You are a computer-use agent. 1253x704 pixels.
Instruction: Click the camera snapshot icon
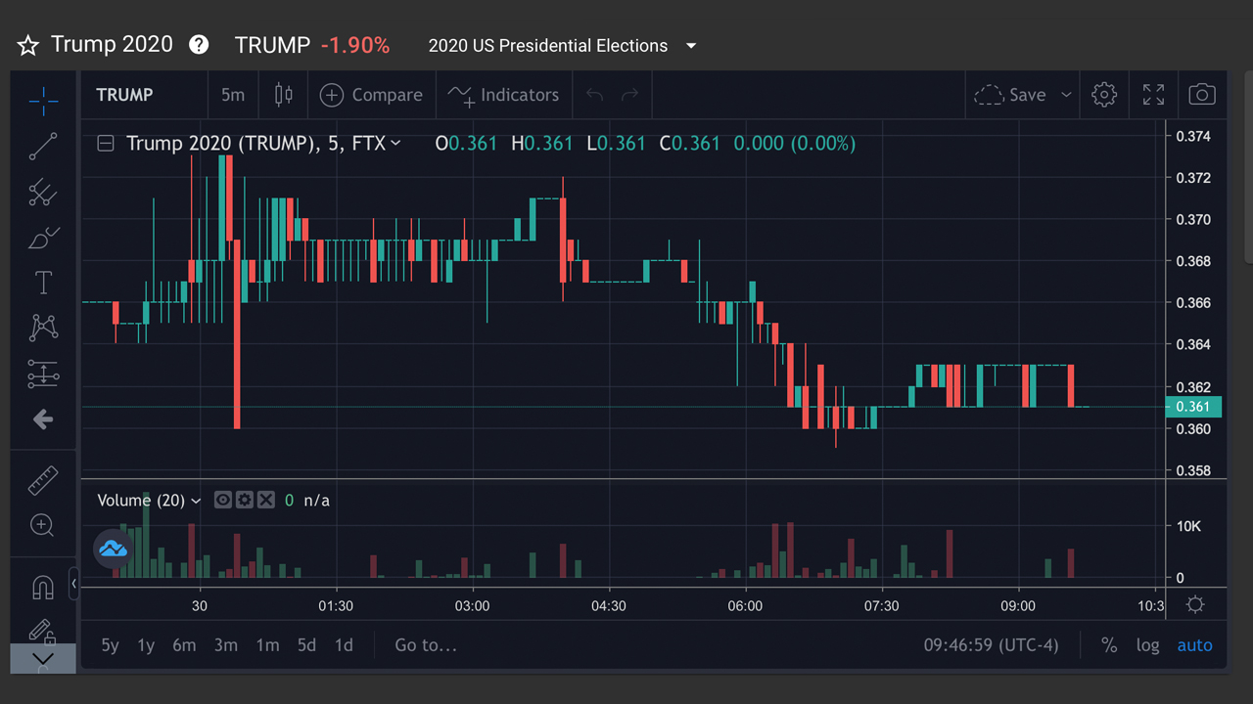pyautogui.click(x=1201, y=95)
